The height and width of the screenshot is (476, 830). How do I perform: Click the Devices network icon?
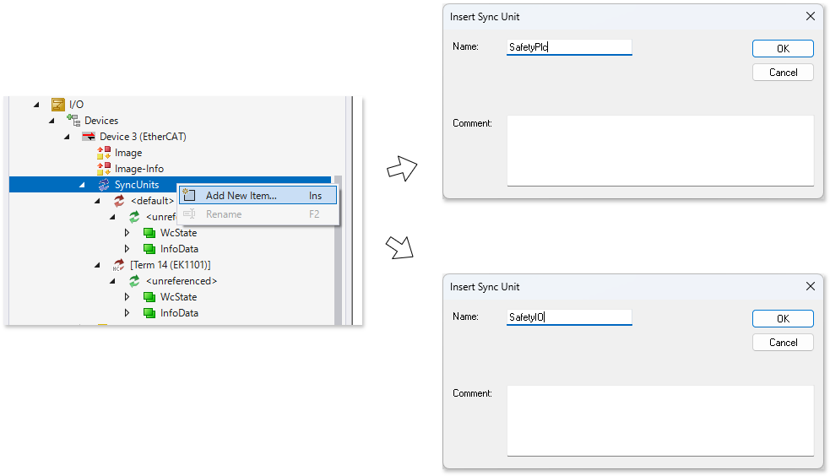[73, 121]
